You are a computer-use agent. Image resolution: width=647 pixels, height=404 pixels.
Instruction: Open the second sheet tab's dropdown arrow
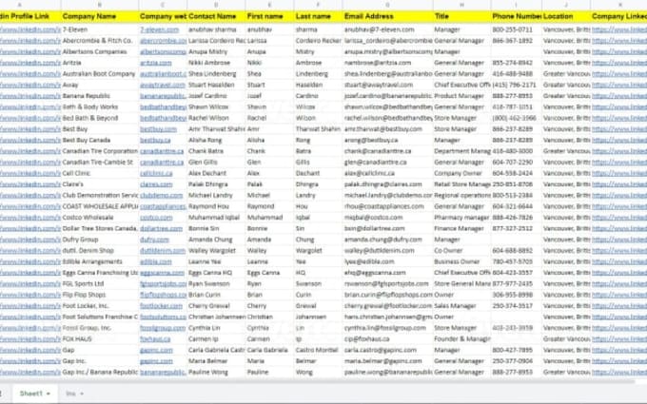click(82, 394)
